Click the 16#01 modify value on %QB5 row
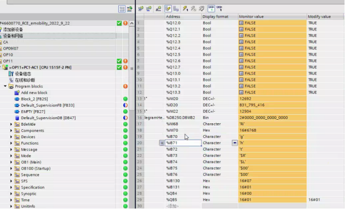 click(314, 200)
